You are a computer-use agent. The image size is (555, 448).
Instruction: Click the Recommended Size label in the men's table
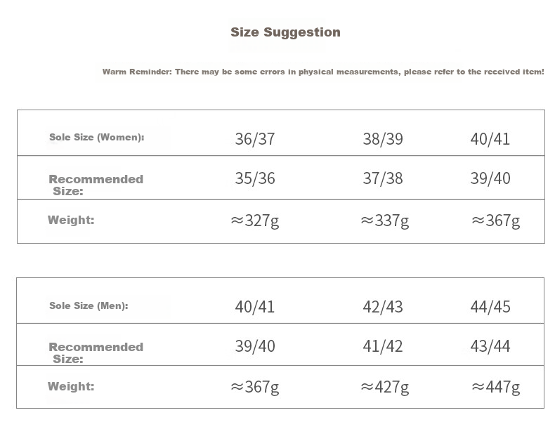click(96, 353)
